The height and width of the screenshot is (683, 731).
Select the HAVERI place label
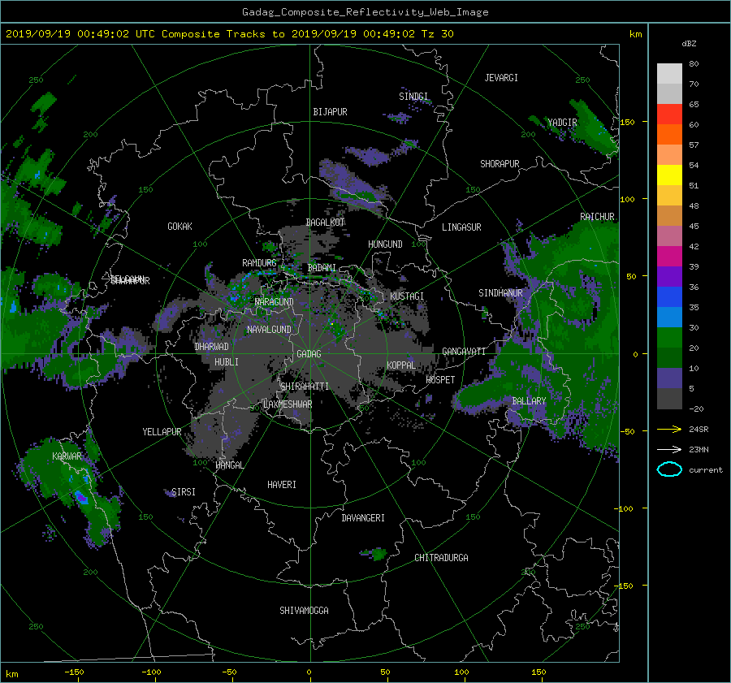click(282, 485)
